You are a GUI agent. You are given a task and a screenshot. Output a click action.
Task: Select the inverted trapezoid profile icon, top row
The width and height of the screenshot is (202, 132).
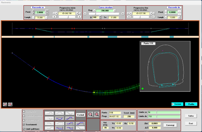tap(70, 113)
